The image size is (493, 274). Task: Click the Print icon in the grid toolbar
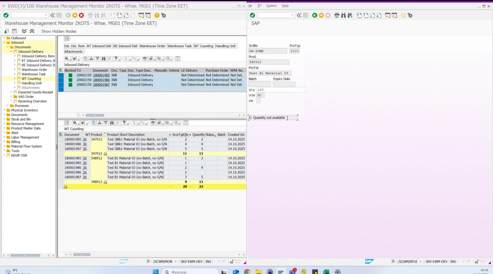[145, 59]
